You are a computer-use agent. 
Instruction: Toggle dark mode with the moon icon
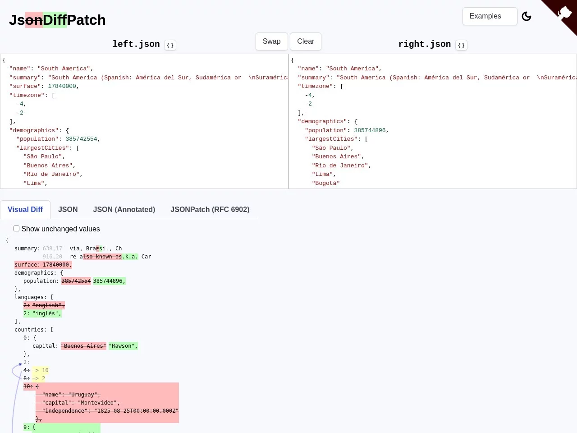coord(527,16)
